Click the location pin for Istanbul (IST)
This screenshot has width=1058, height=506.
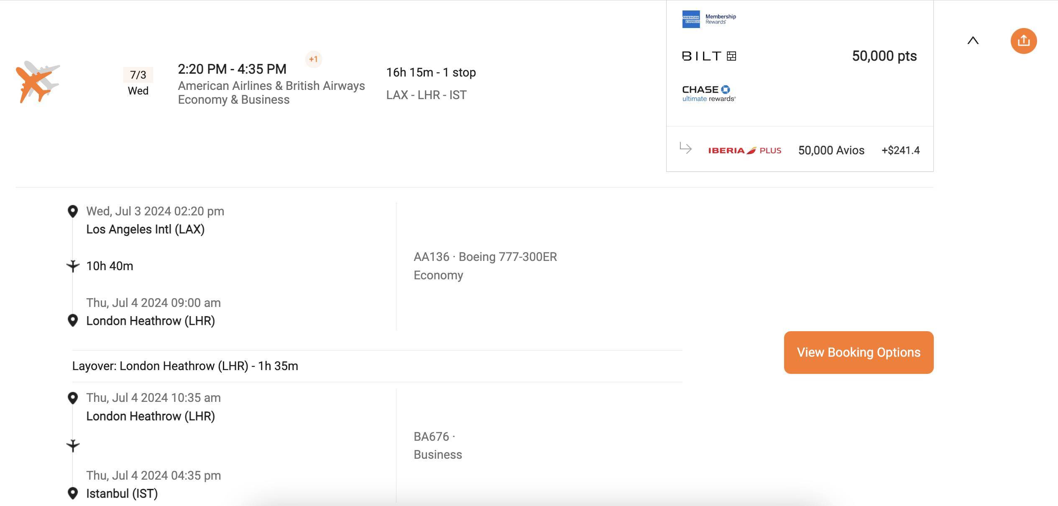tap(73, 493)
